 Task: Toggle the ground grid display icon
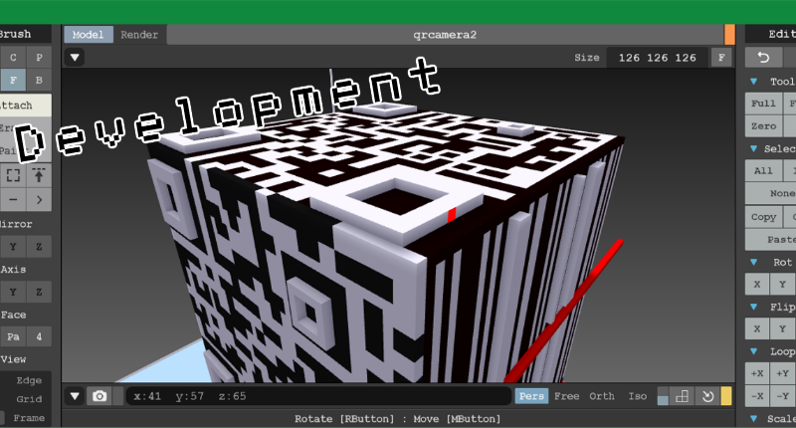pyautogui.click(x=683, y=396)
